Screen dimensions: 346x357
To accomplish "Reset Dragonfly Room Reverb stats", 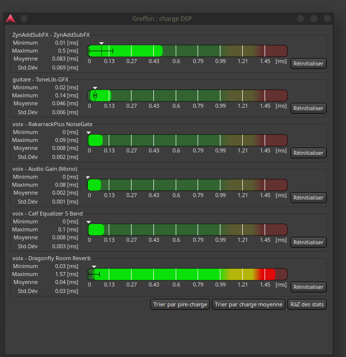I will [308, 287].
